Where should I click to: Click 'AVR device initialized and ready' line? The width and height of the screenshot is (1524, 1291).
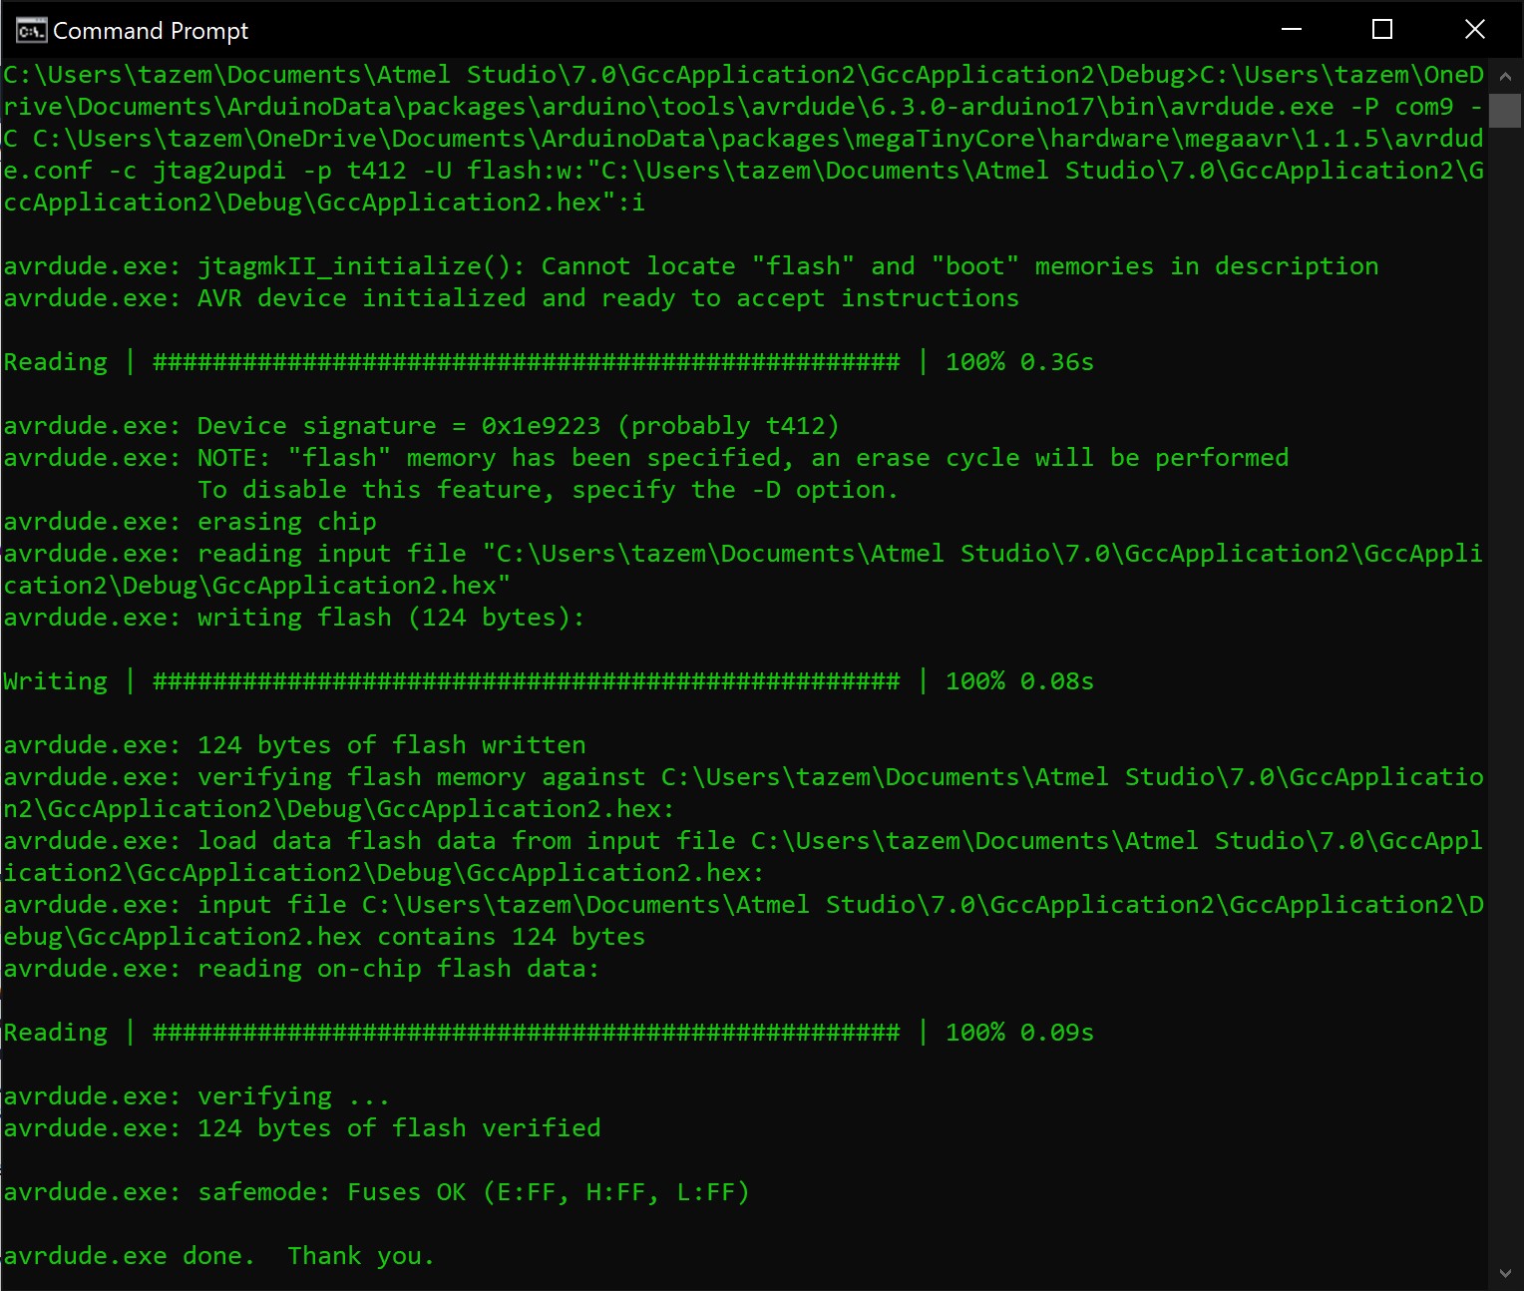click(511, 298)
